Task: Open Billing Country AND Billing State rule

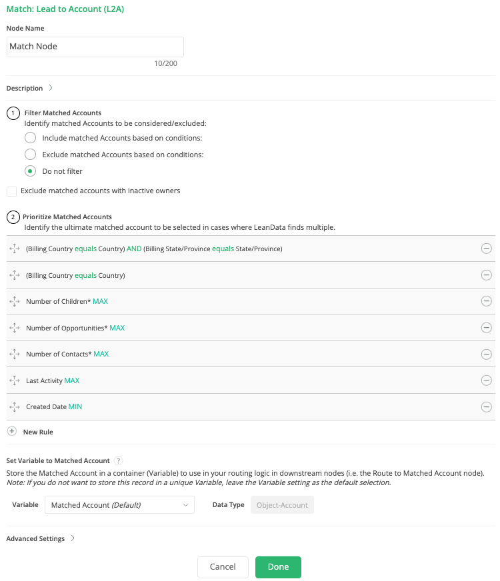Action: (x=154, y=249)
